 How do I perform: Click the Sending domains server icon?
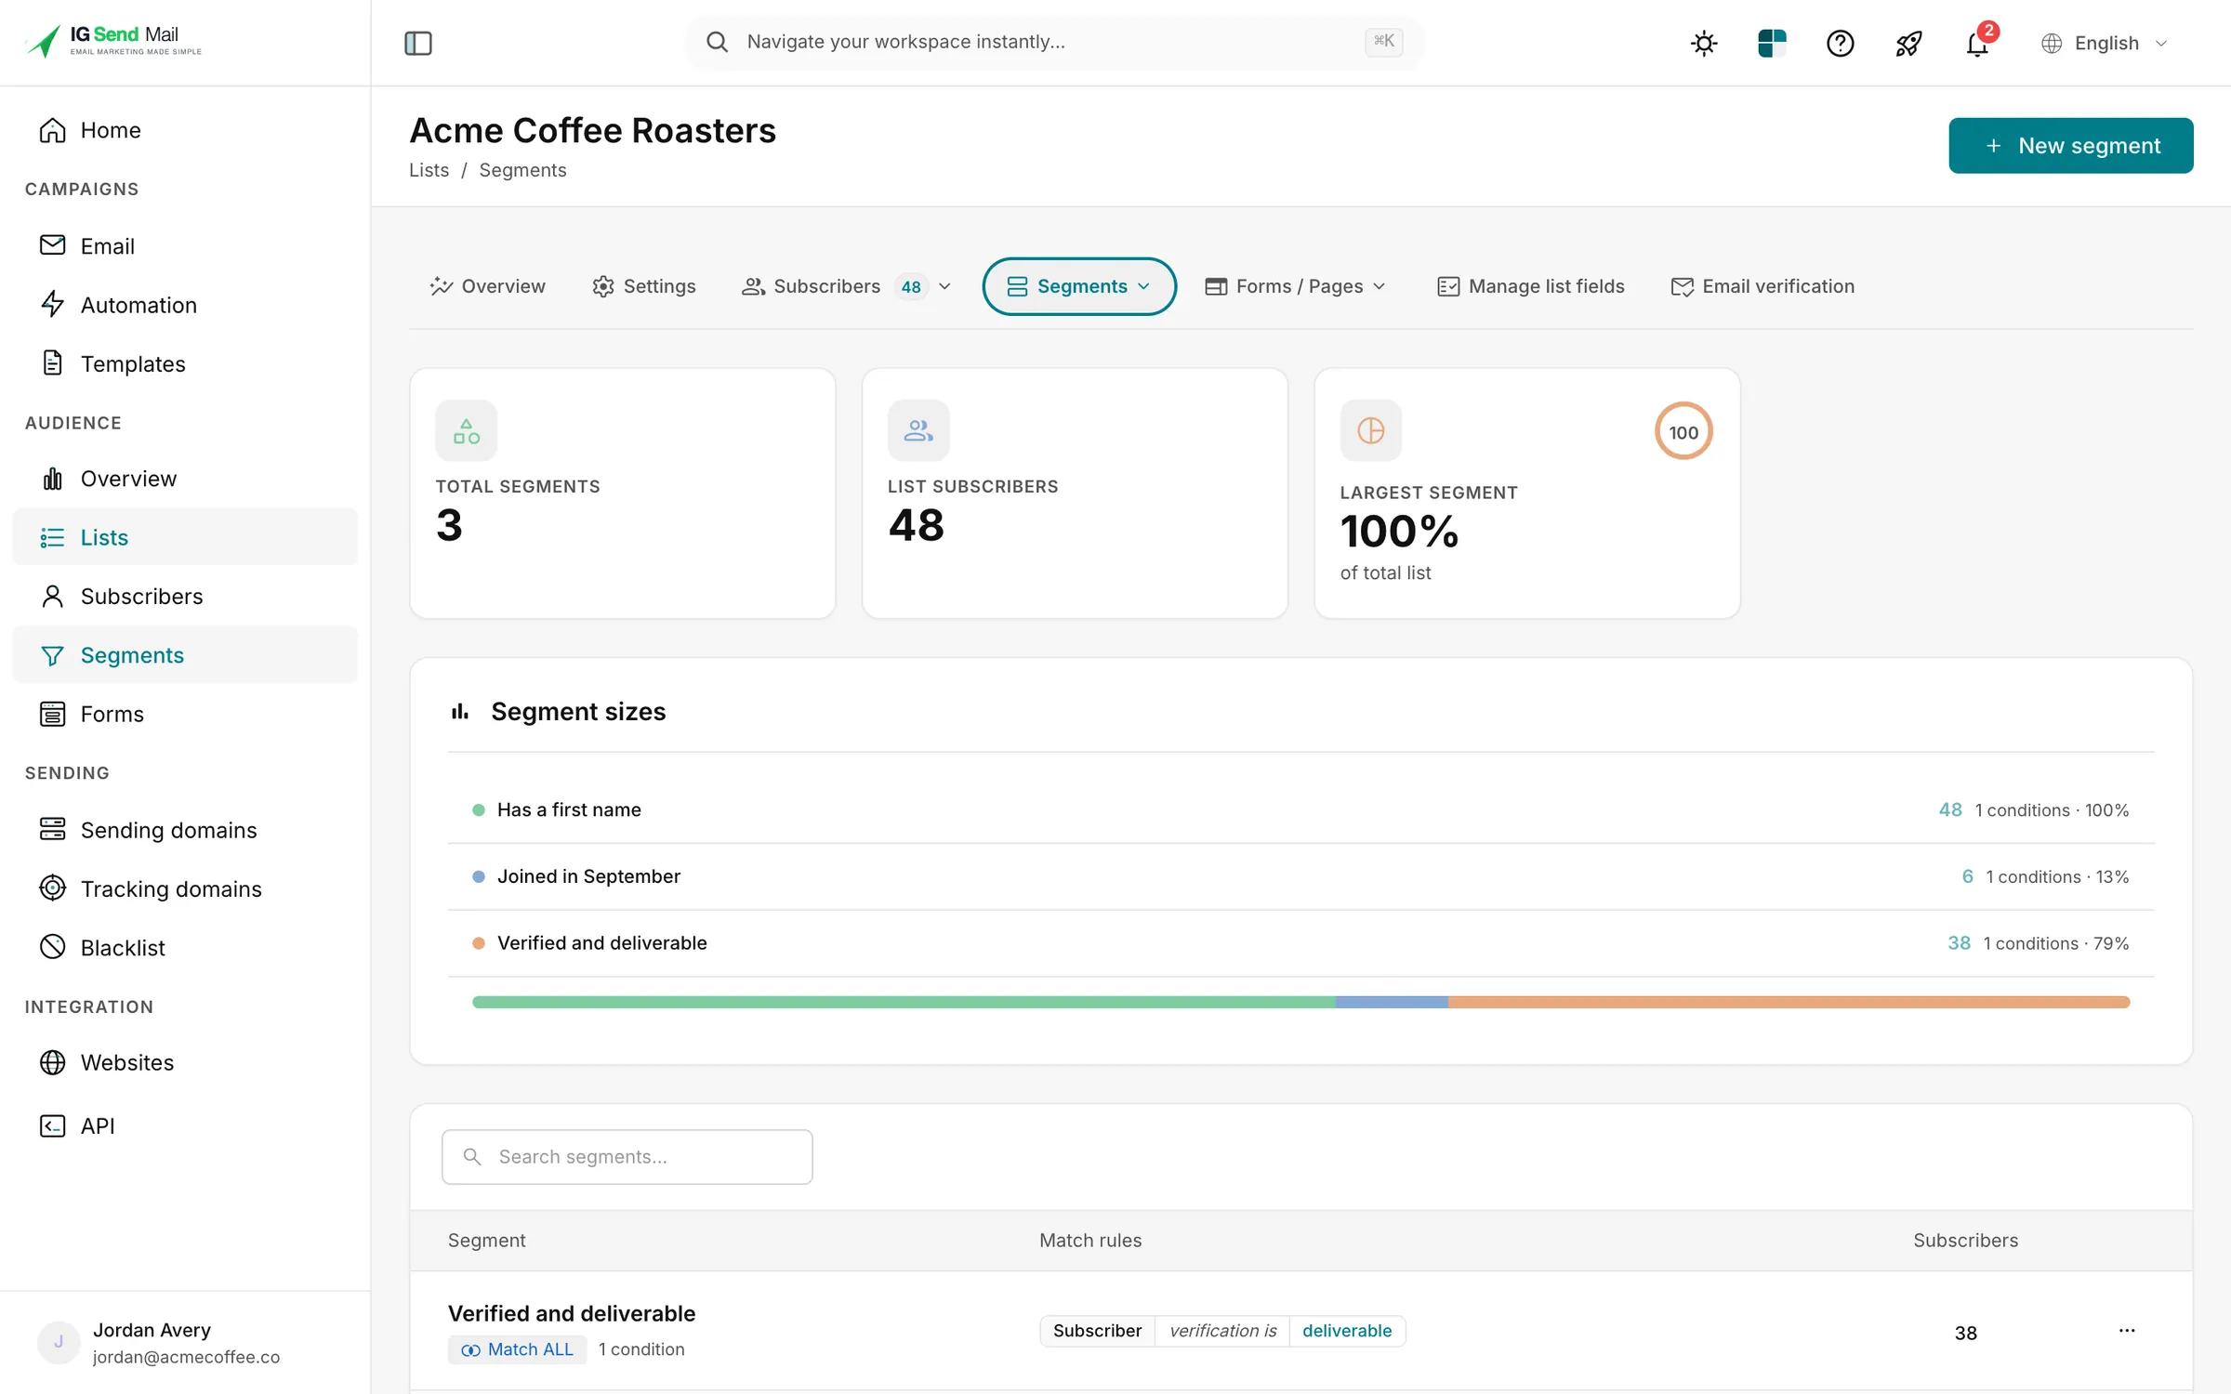[53, 829]
